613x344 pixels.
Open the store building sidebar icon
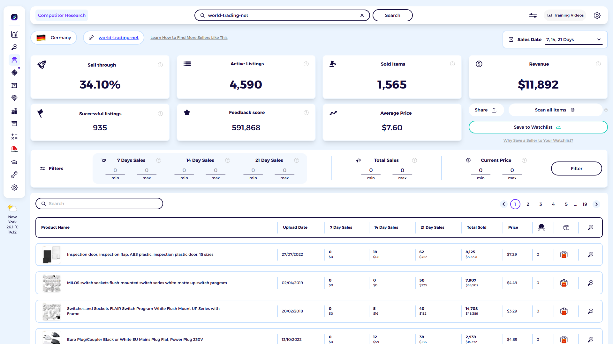[x=14, y=111]
